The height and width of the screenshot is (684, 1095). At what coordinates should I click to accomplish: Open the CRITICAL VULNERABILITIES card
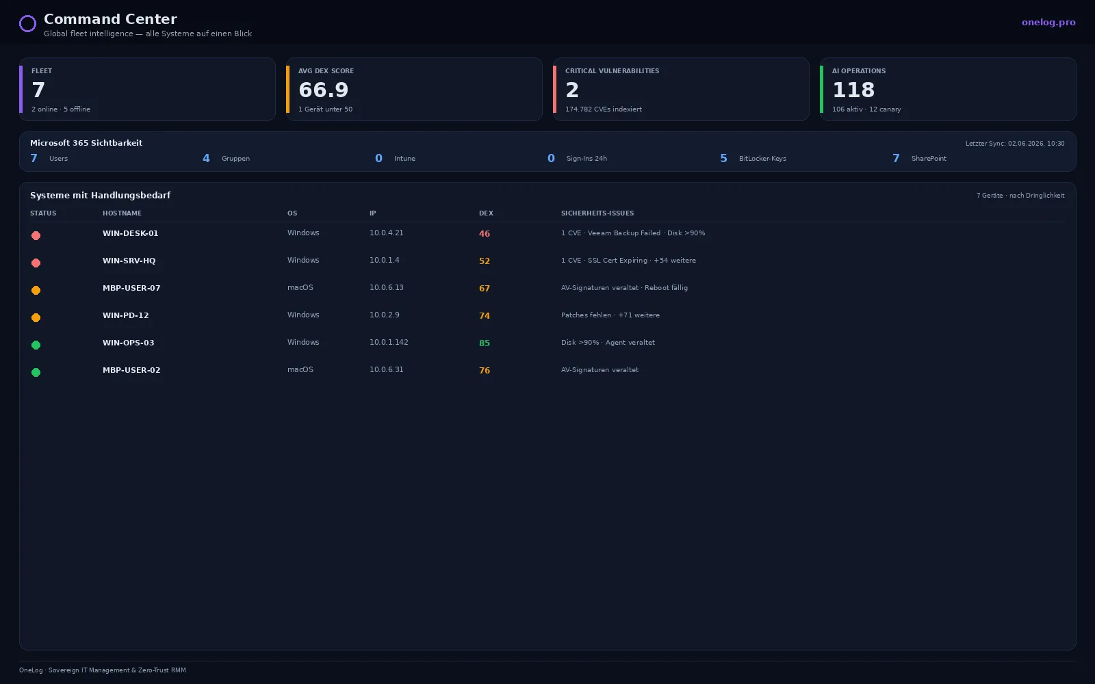tap(681, 89)
